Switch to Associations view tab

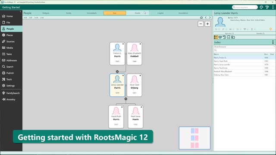(183, 13)
